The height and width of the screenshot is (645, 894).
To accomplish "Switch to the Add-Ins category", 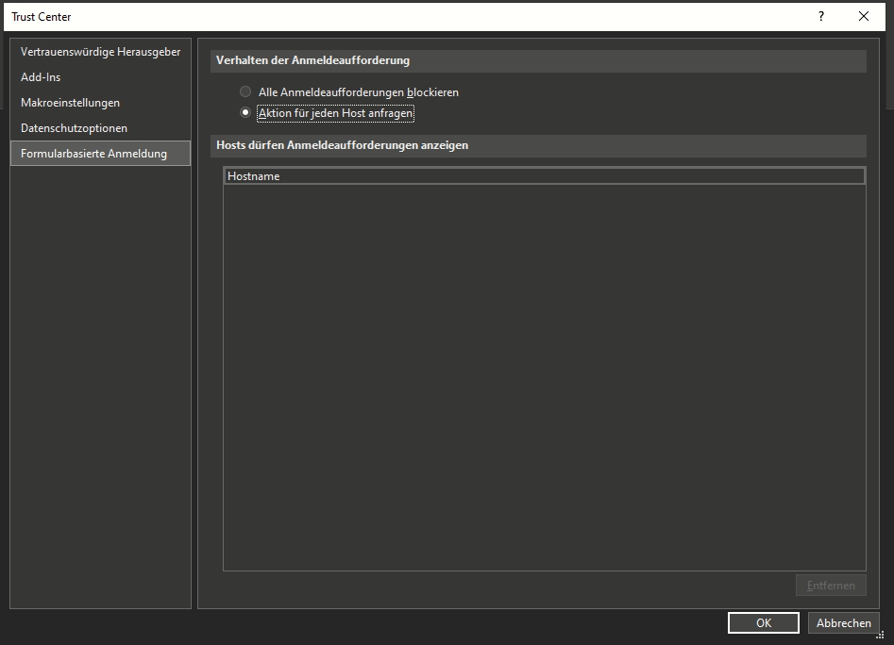I will click(x=41, y=77).
